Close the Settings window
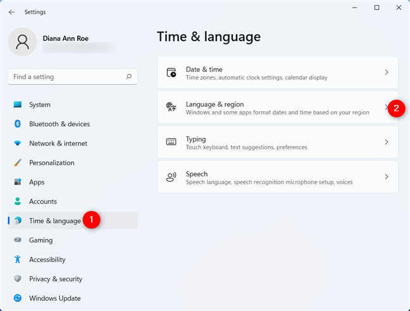This screenshot has width=410, height=311. click(399, 8)
